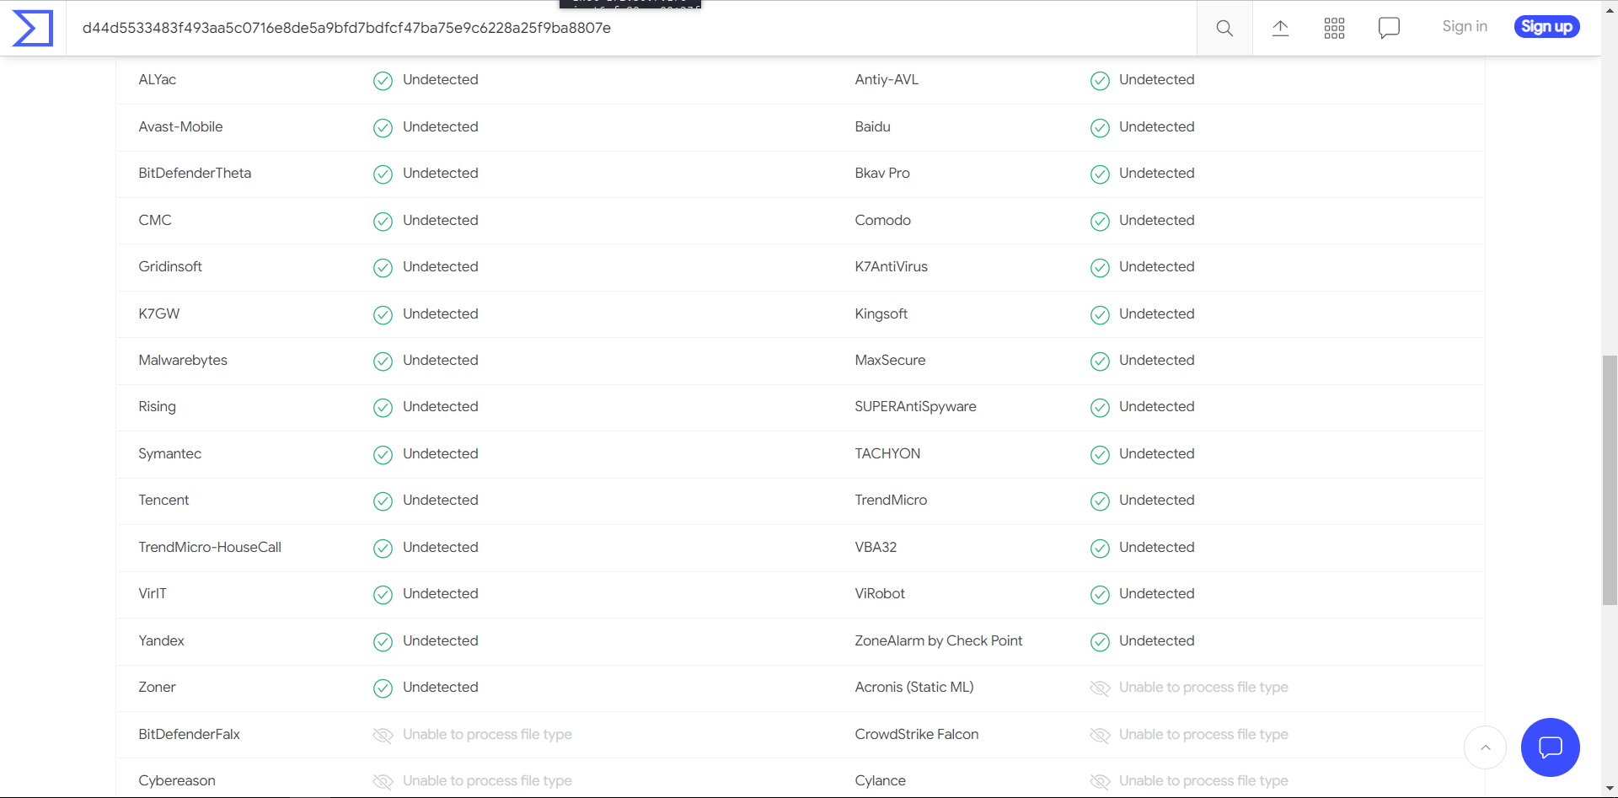
Task: Click the green check icon for BitDefenderTheta
Action: pos(383,174)
